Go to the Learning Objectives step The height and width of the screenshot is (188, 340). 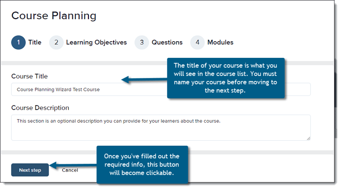(96, 42)
